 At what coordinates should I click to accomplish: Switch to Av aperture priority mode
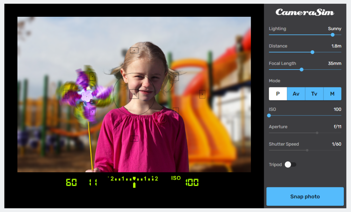click(x=296, y=94)
